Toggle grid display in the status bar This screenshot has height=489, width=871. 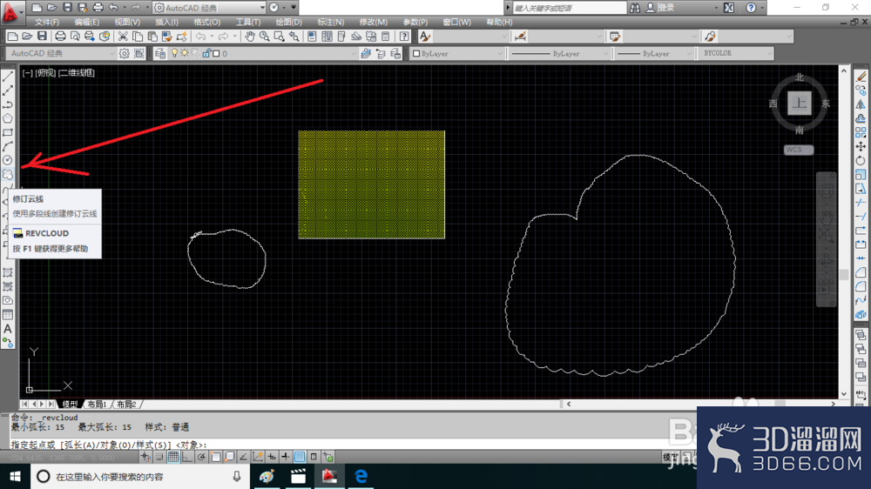[x=173, y=457]
